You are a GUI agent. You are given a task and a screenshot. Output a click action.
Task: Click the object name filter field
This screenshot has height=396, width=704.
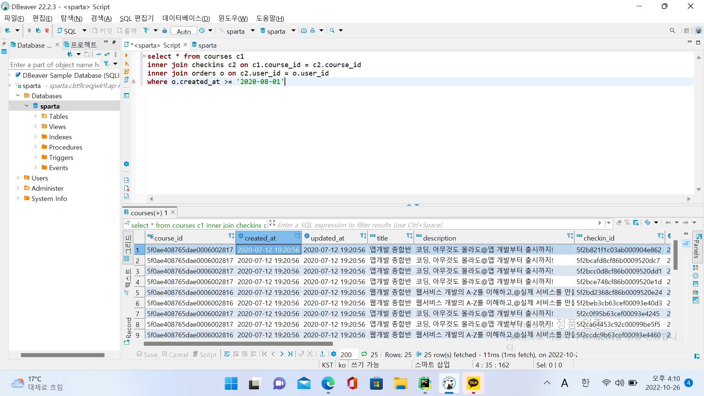55,65
